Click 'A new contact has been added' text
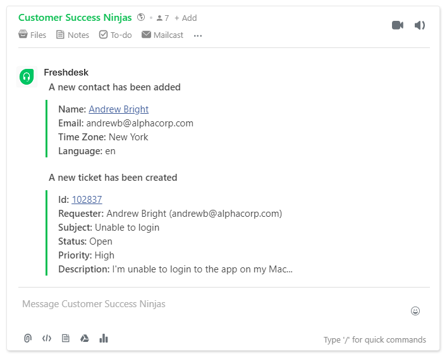 click(114, 87)
